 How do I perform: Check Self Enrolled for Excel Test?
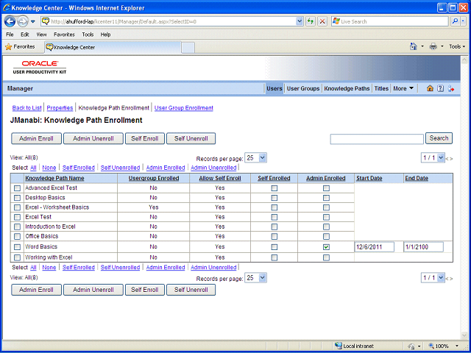pyautogui.click(x=275, y=217)
